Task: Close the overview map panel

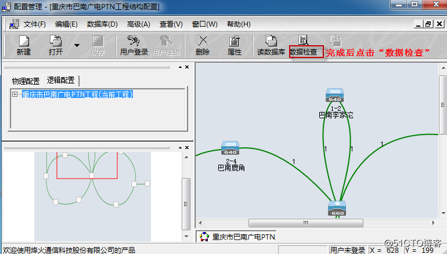Action: tap(187, 147)
